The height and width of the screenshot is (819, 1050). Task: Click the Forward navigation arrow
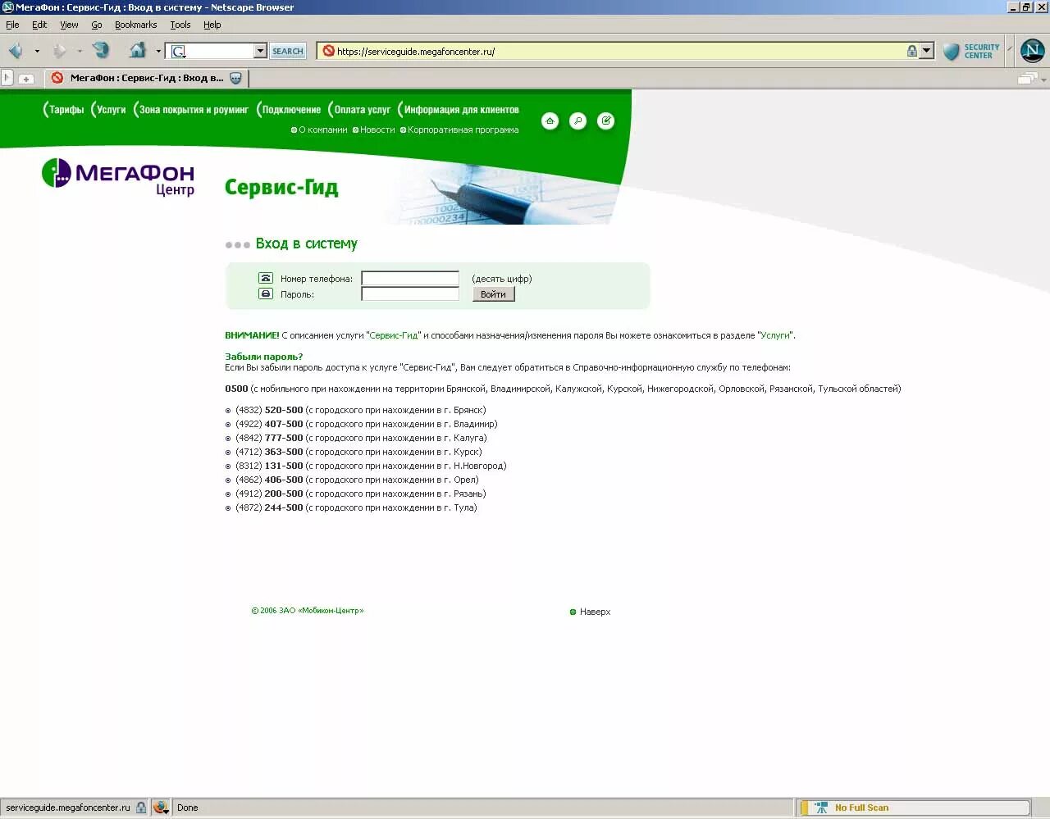59,51
